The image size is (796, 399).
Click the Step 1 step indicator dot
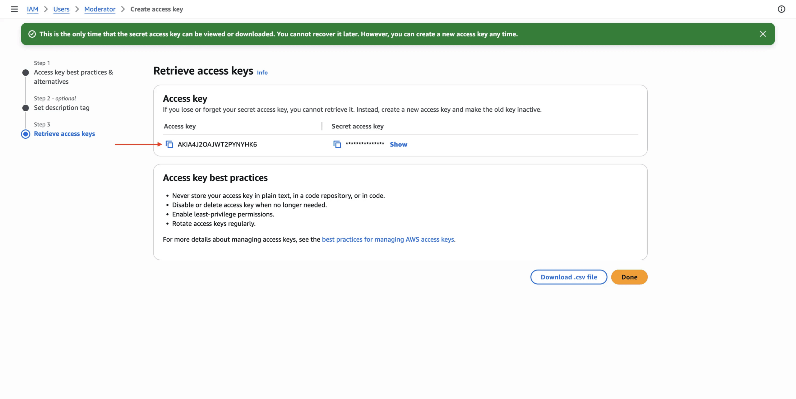25,72
